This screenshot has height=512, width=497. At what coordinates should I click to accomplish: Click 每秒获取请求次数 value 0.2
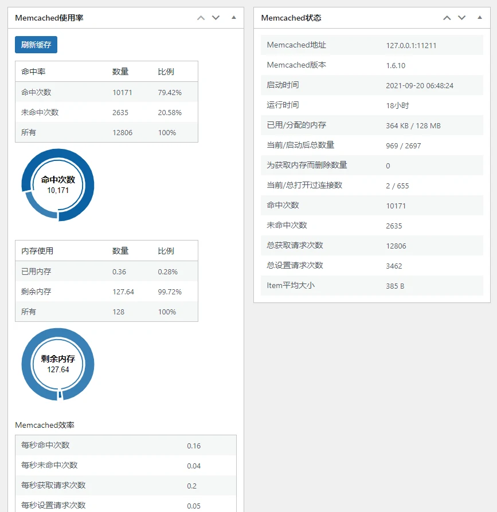(x=192, y=486)
